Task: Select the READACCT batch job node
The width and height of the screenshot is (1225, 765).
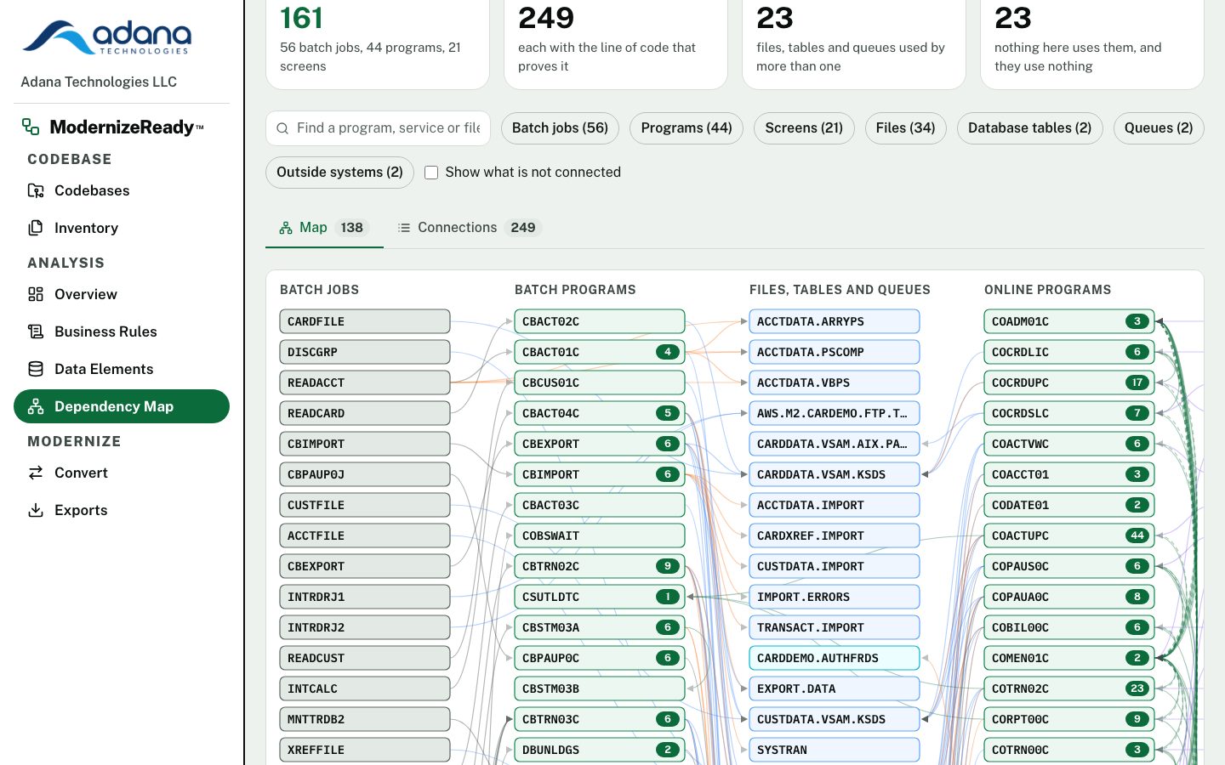Action: click(365, 382)
